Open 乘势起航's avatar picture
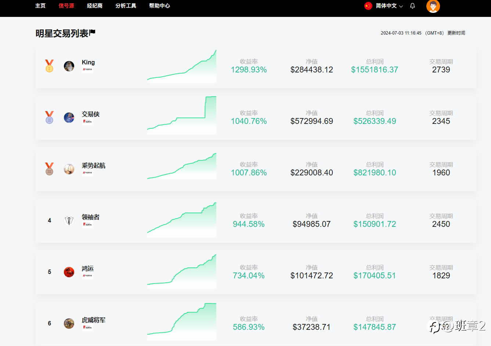 coord(69,169)
